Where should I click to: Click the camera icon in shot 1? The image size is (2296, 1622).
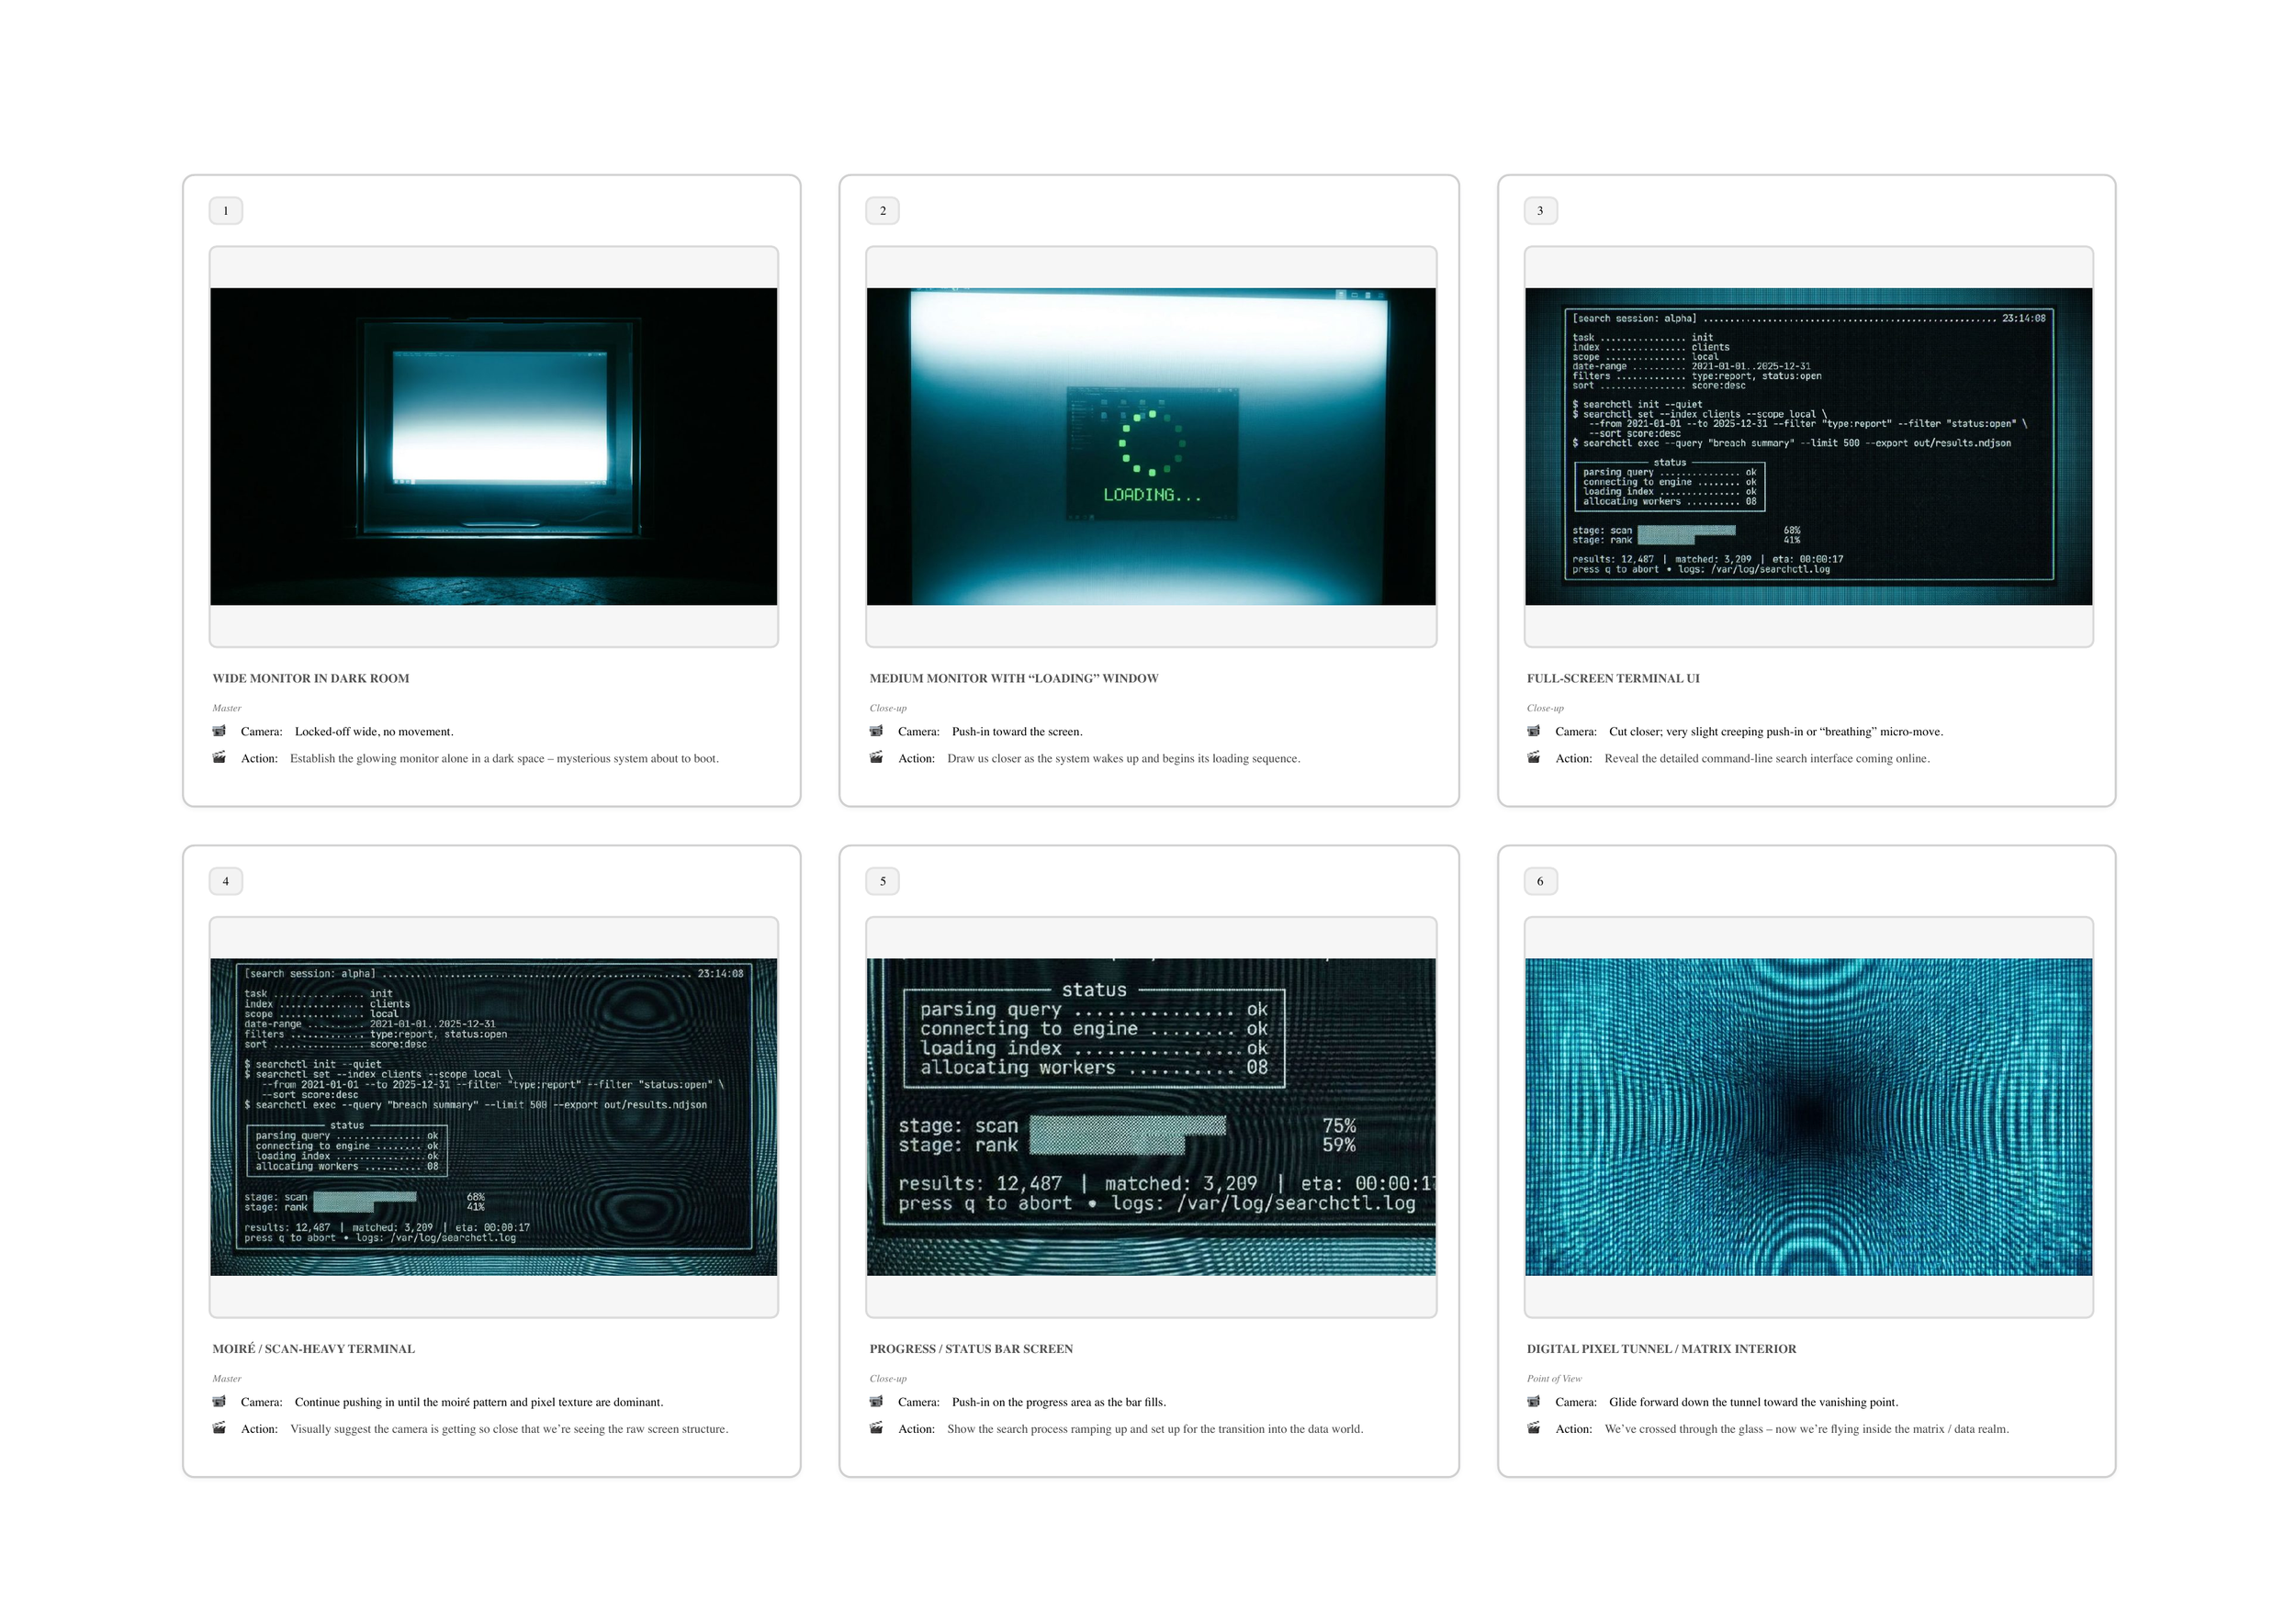(219, 731)
